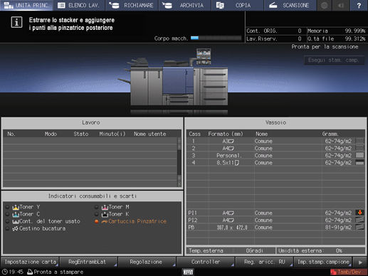This screenshot has height=276, width=368.
Task: Click the Controller button
Action: [206, 262]
